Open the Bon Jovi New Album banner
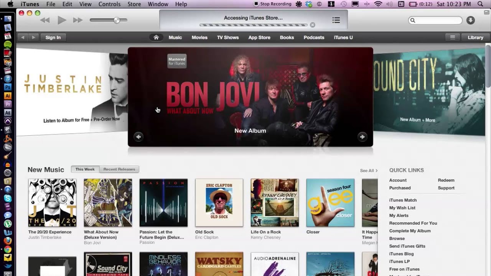Viewport: 491px width, 276px height. coord(250,97)
